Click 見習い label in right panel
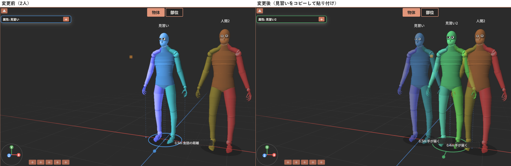Screen dimensions: 511x166 419,26
